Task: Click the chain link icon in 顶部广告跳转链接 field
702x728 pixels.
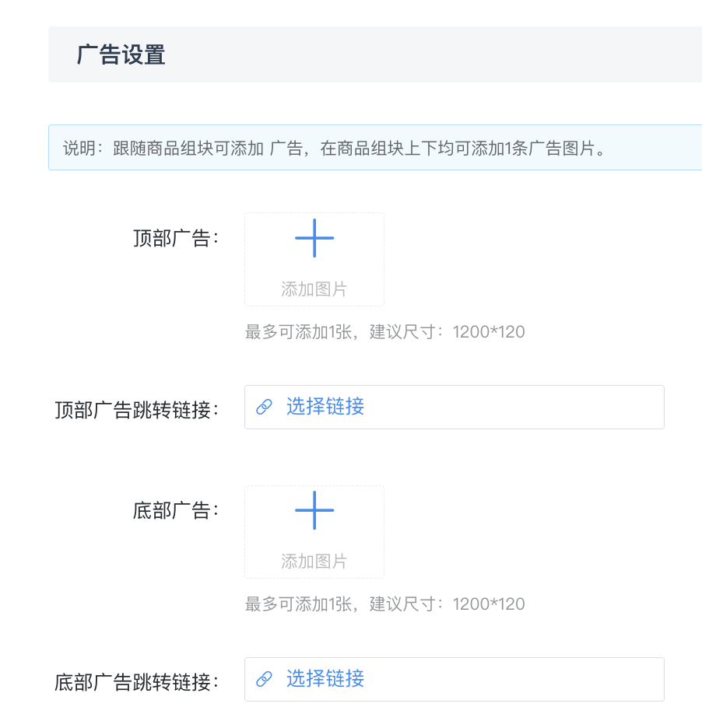Action: [264, 407]
